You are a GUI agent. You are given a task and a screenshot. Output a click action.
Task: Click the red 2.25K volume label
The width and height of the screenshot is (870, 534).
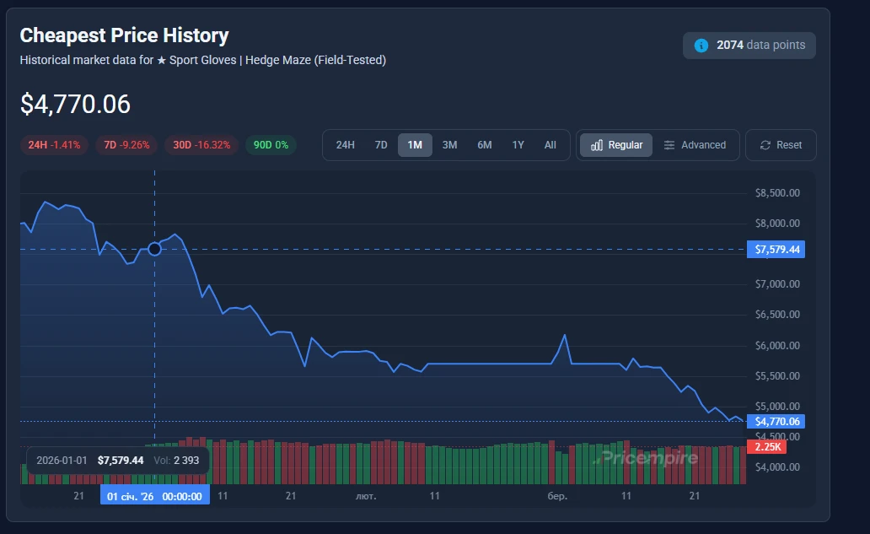pos(767,447)
